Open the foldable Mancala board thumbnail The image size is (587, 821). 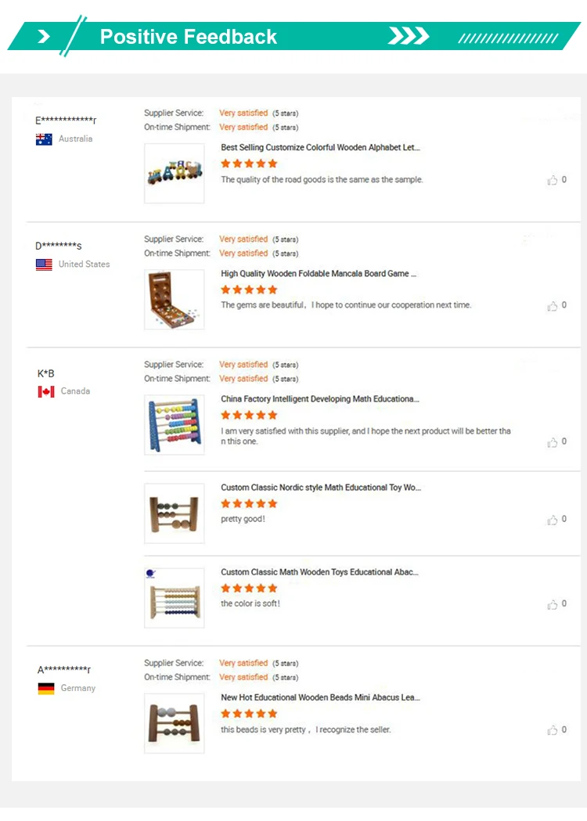[174, 300]
